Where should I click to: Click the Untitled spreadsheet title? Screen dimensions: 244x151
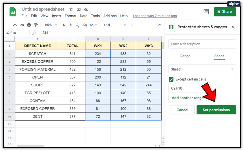pyautogui.click(x=43, y=9)
